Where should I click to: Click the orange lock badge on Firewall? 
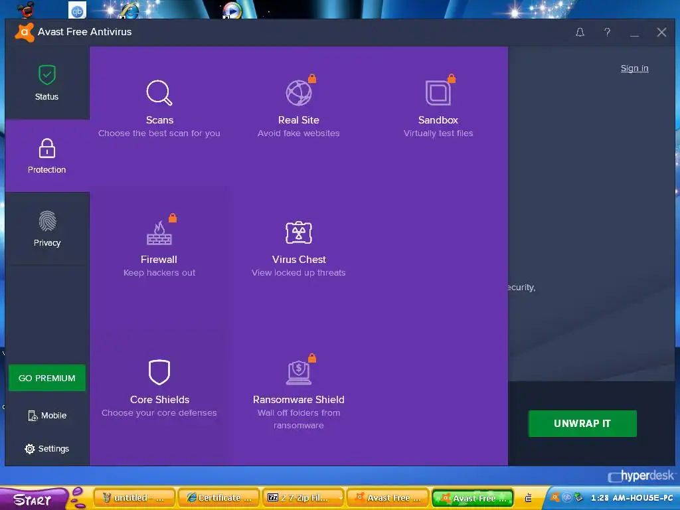coord(173,218)
